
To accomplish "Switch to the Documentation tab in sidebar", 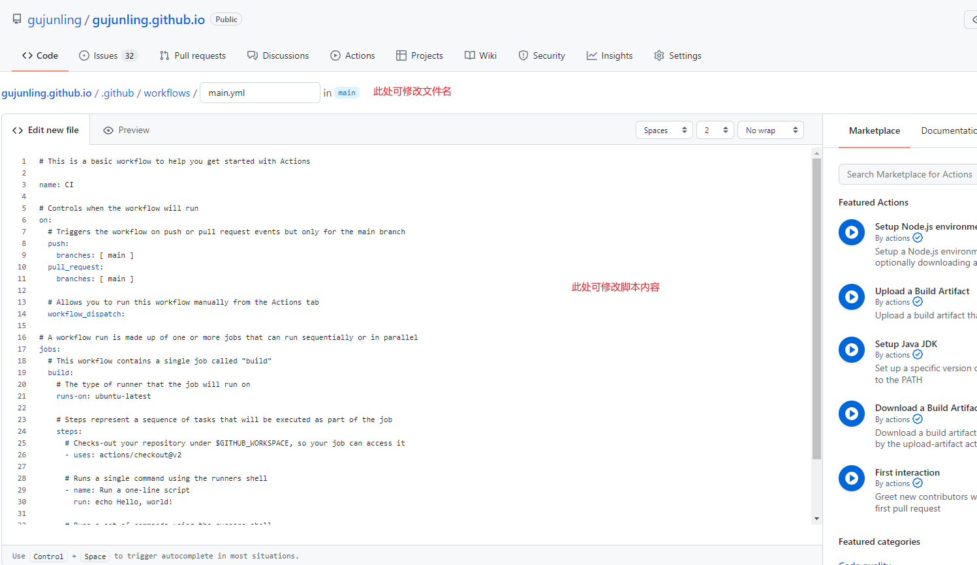I will [948, 130].
